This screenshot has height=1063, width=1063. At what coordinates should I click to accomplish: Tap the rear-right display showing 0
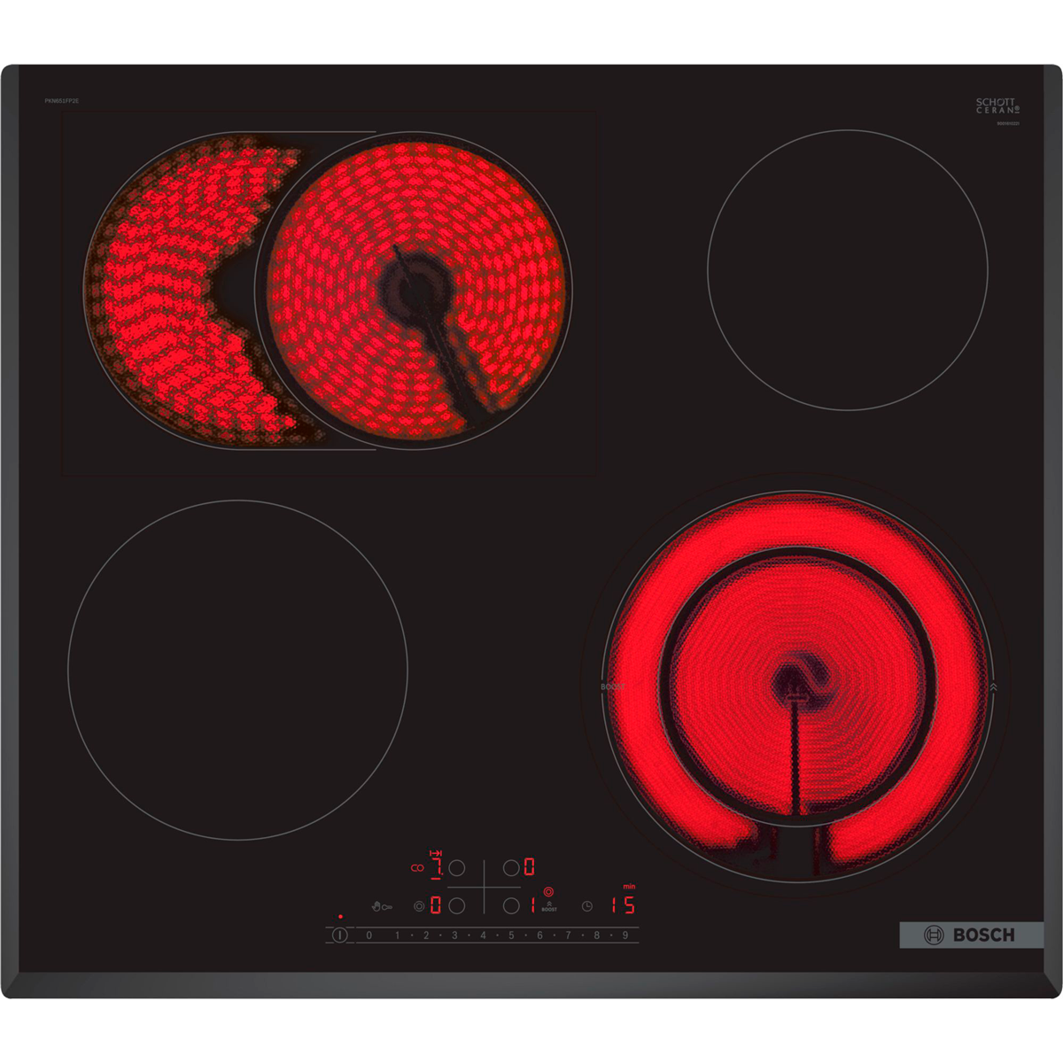point(529,866)
